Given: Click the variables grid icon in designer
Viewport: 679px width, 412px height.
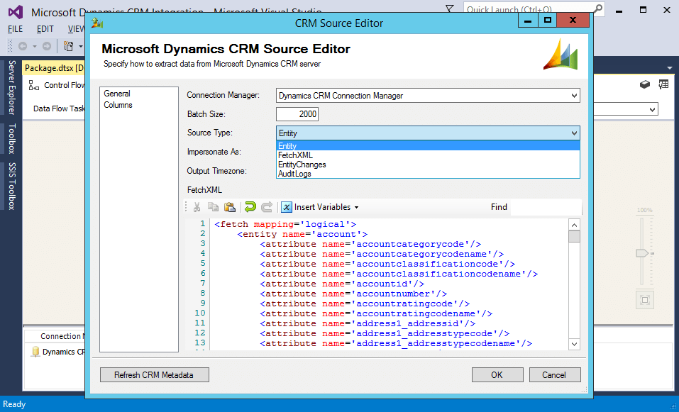Looking at the screenshot, I should pyautogui.click(x=663, y=84).
